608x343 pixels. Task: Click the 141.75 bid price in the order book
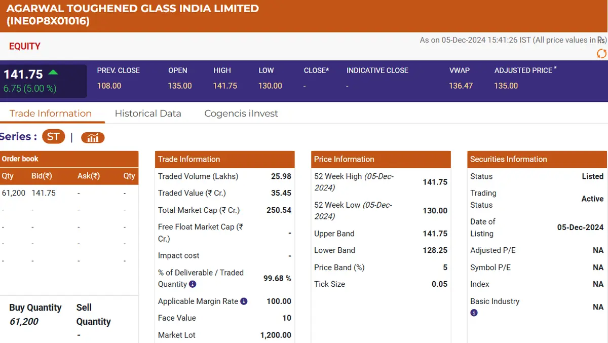[x=44, y=193]
